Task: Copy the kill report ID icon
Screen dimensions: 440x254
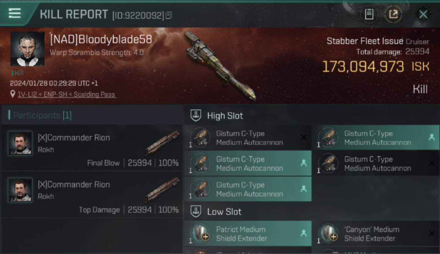Action: [x=169, y=15]
